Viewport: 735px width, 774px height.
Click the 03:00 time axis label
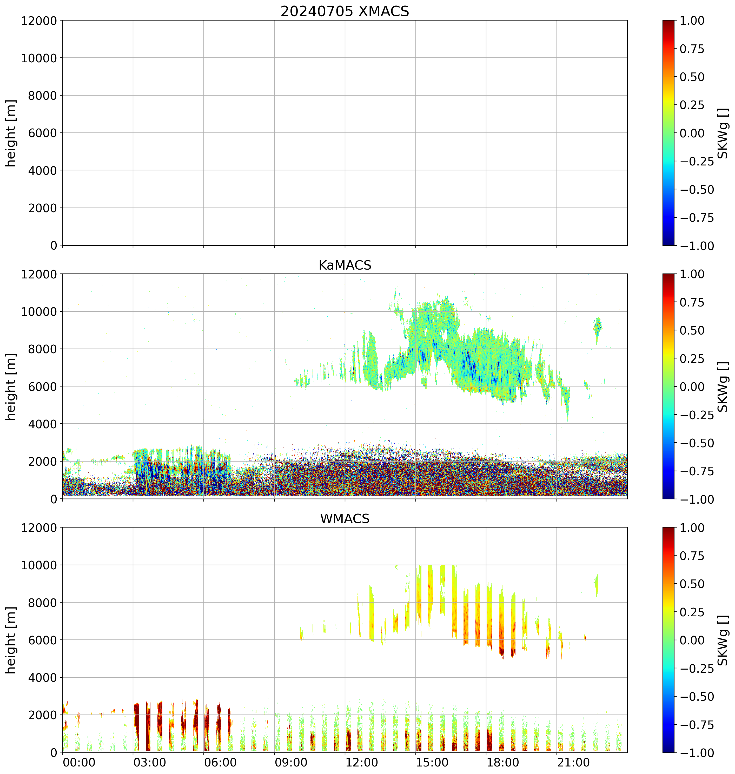150,763
